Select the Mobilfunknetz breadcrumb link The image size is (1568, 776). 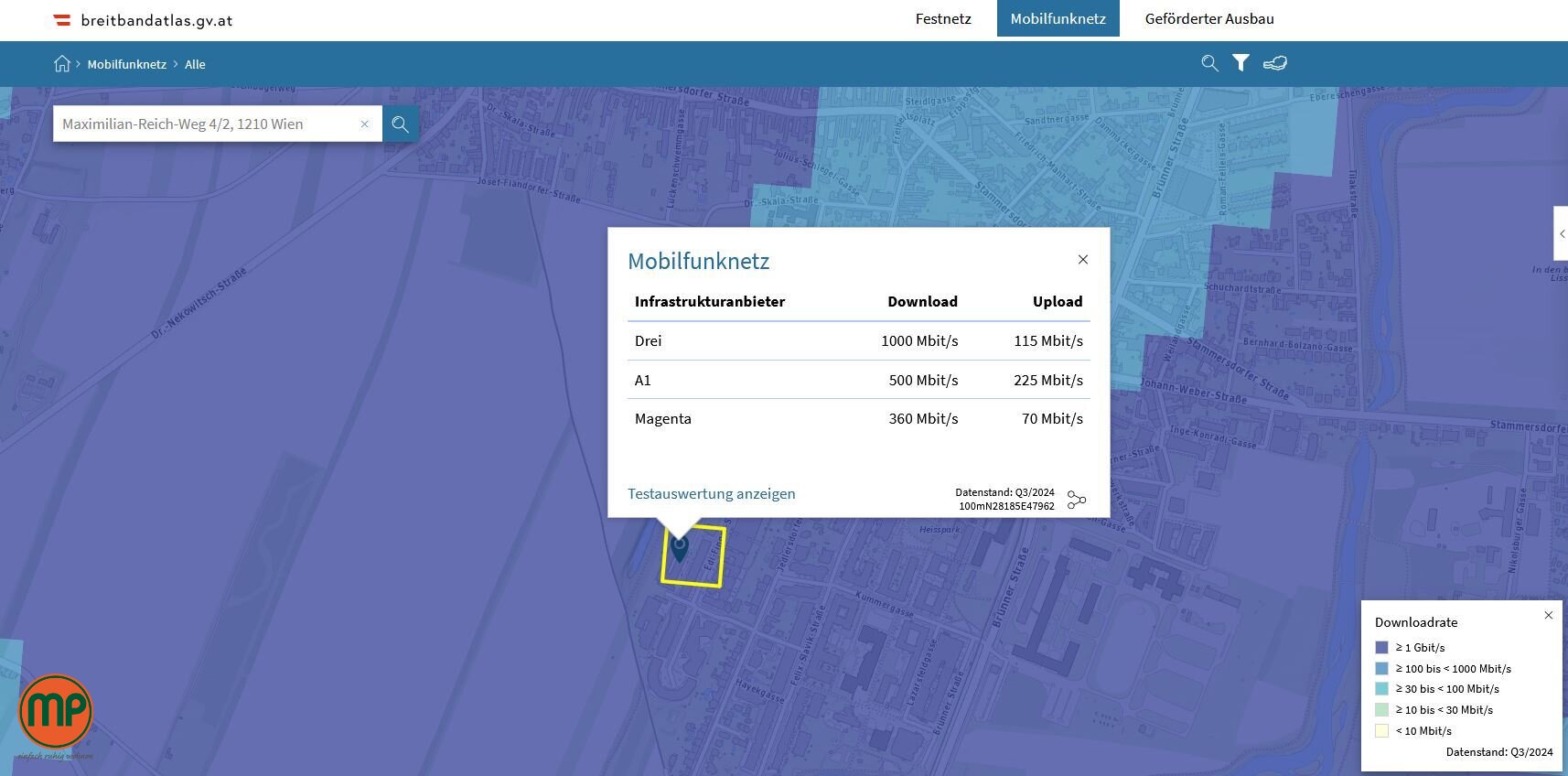click(127, 64)
